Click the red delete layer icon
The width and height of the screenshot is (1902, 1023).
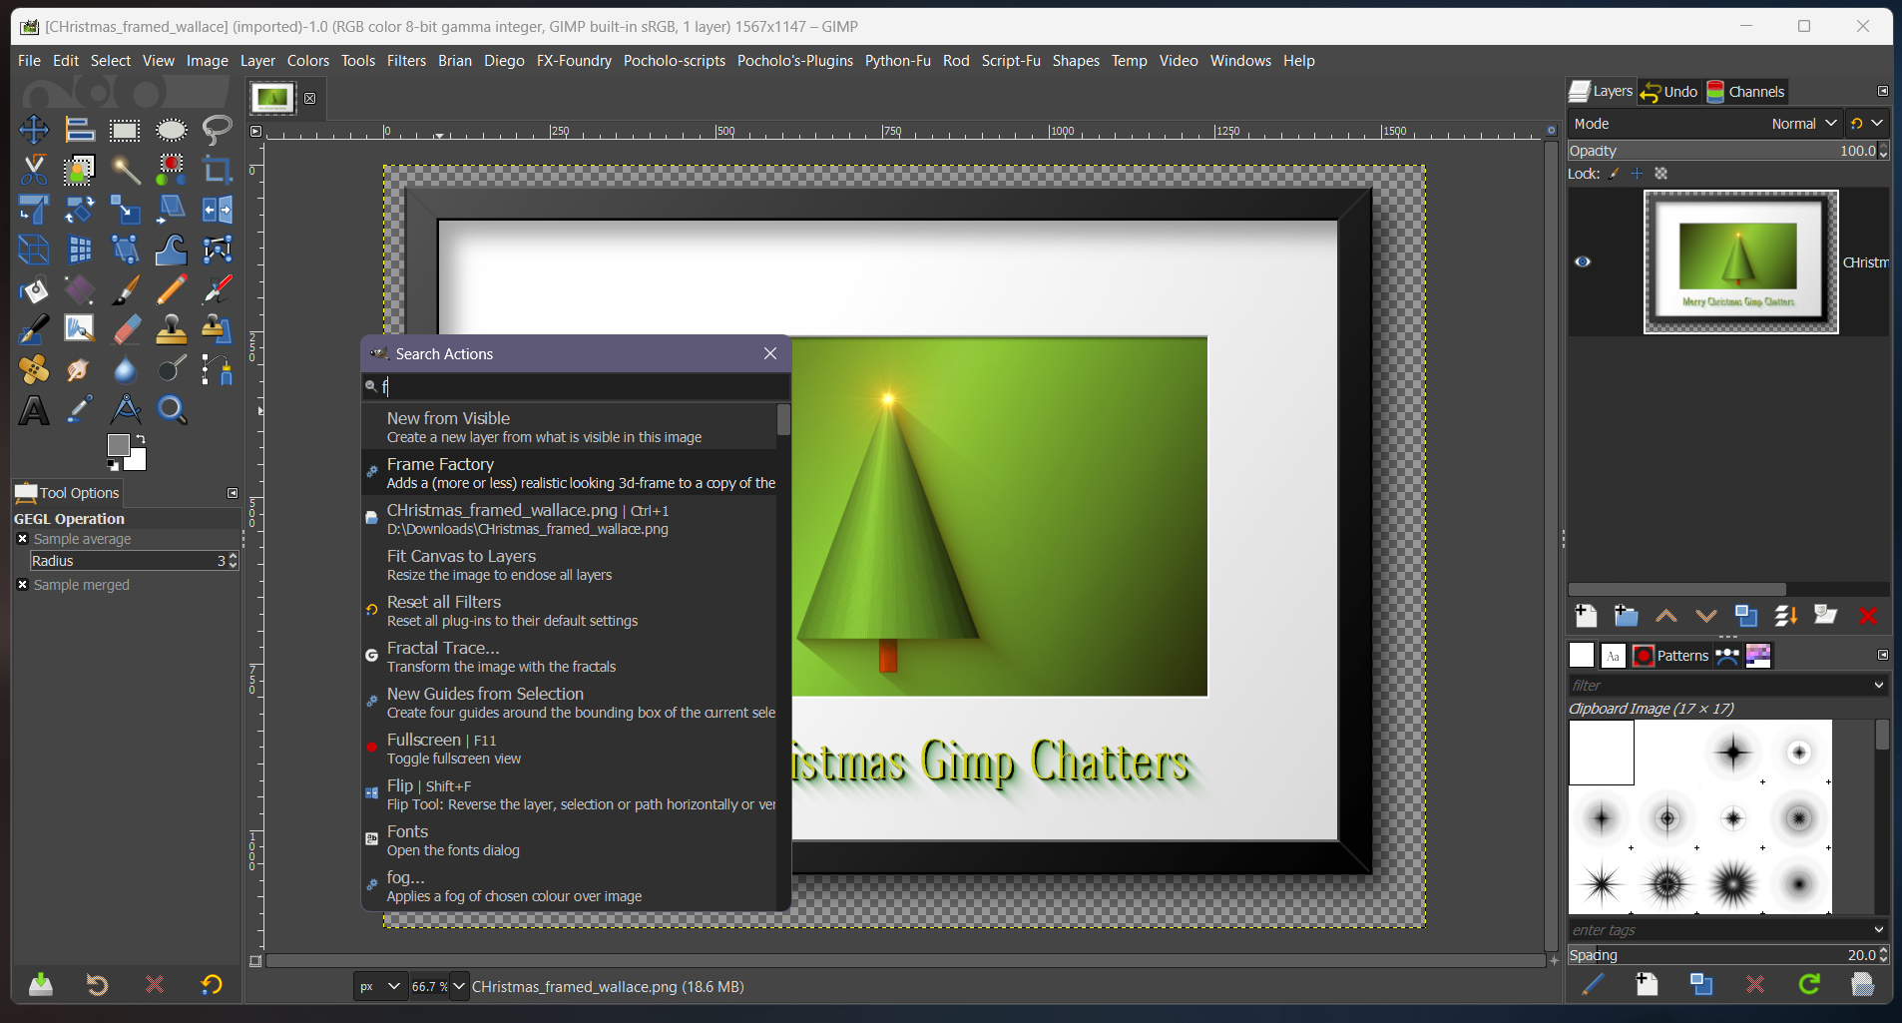point(1868,616)
